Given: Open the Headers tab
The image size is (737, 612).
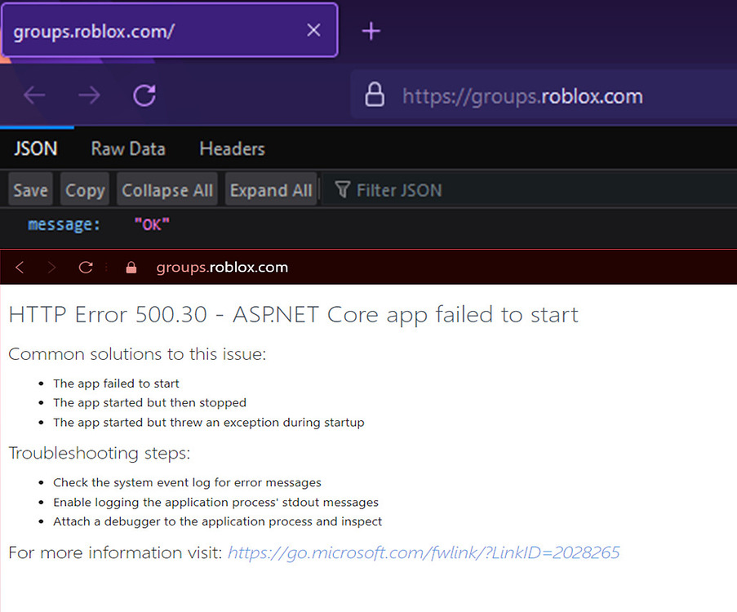Looking at the screenshot, I should tap(231, 149).
